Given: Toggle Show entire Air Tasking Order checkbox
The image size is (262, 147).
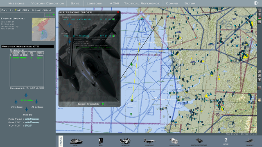Looking at the screenshot, I should click(103, 104).
